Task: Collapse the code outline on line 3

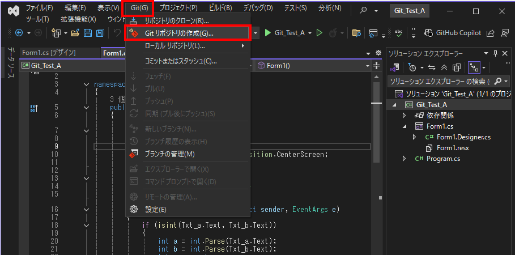Action: 86,84
